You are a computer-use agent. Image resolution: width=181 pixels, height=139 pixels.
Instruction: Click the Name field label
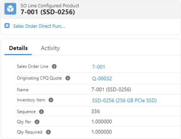(23, 90)
